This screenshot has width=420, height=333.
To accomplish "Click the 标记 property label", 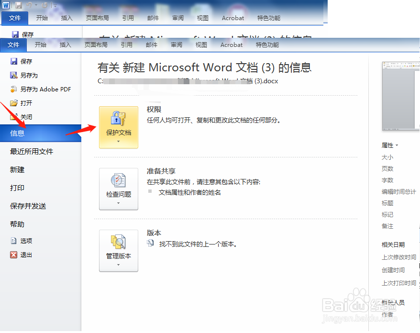I will coord(387,215).
